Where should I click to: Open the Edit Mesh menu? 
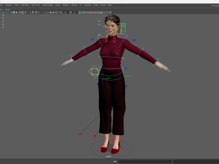point(25,5)
